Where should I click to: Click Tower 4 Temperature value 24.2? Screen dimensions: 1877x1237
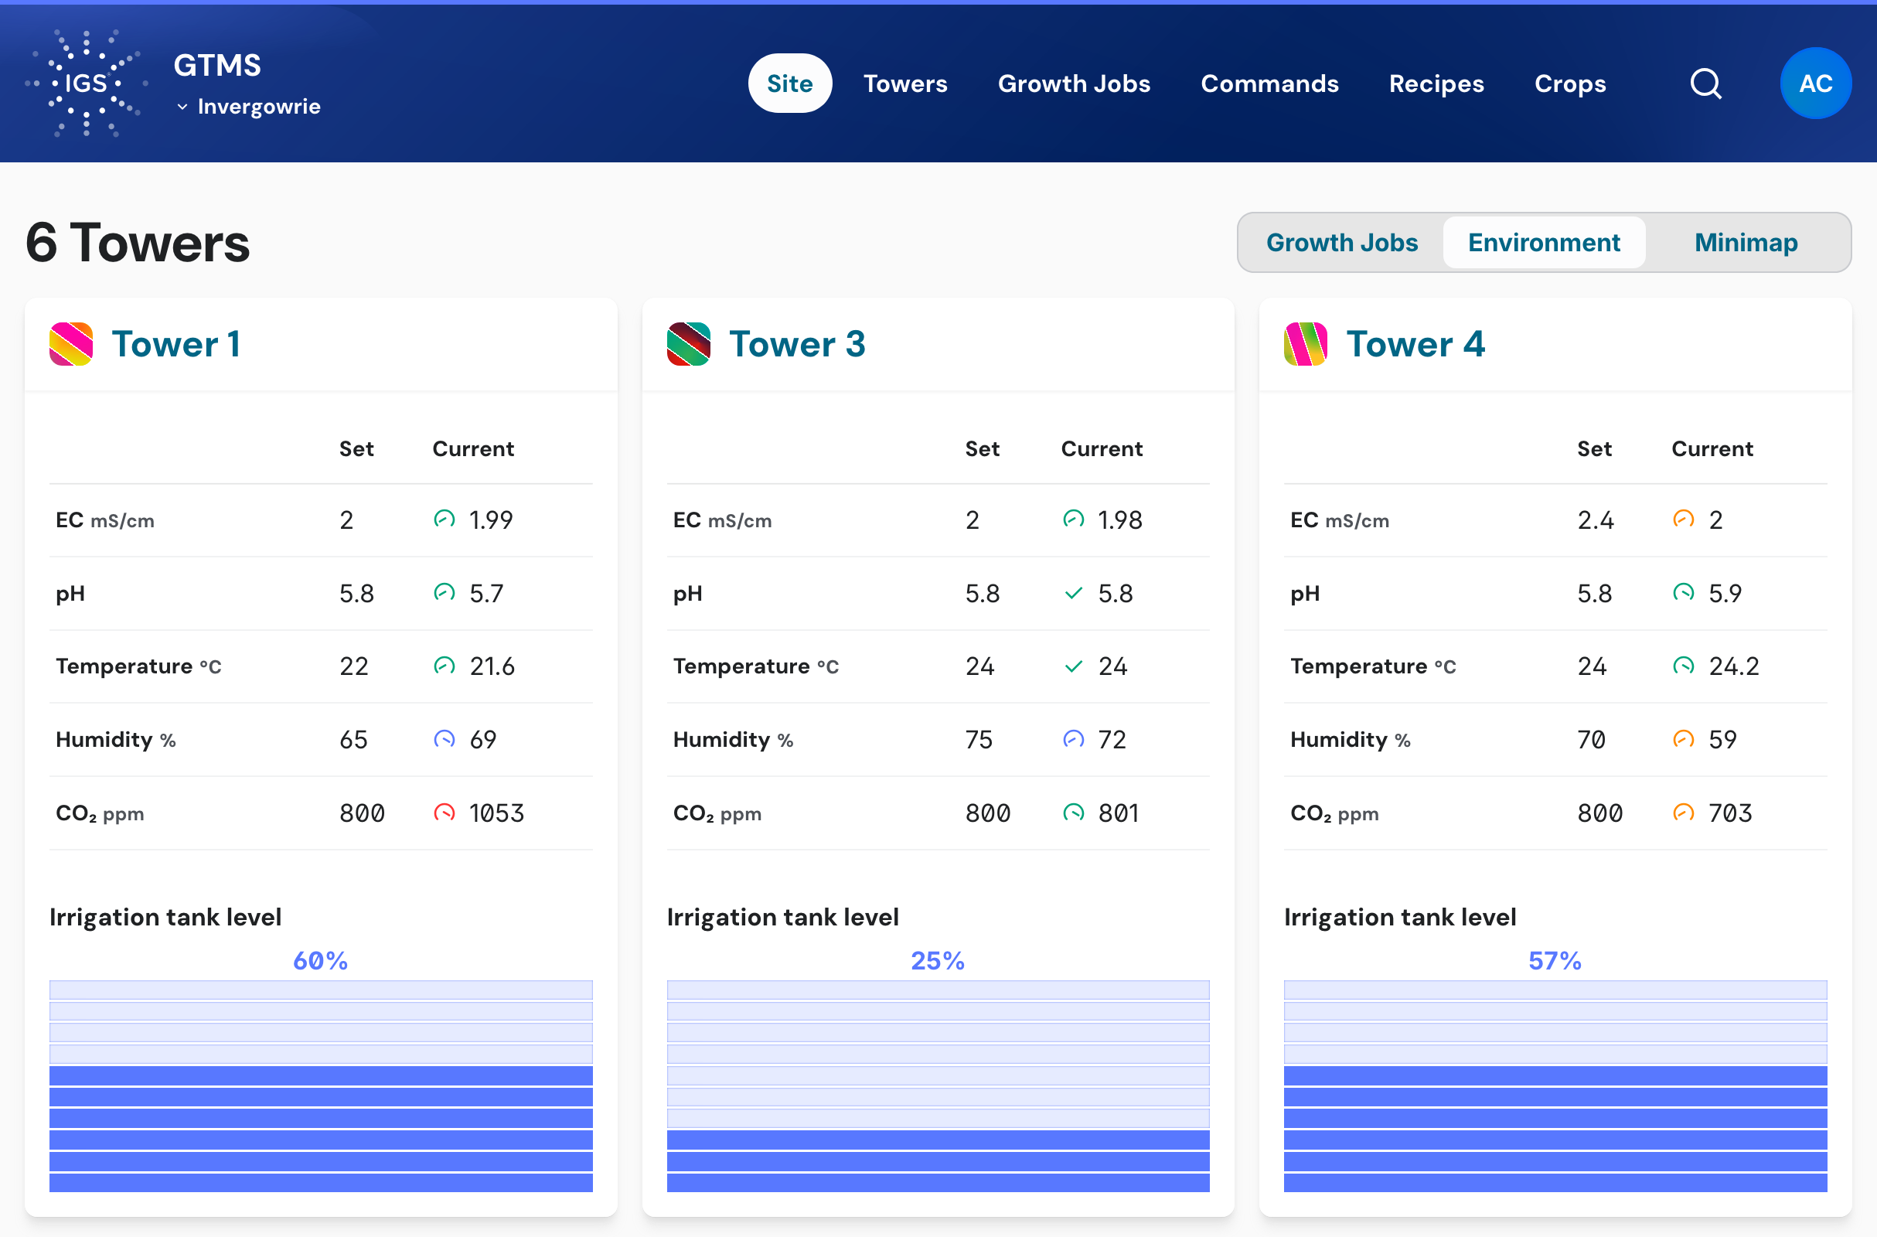[1733, 666]
